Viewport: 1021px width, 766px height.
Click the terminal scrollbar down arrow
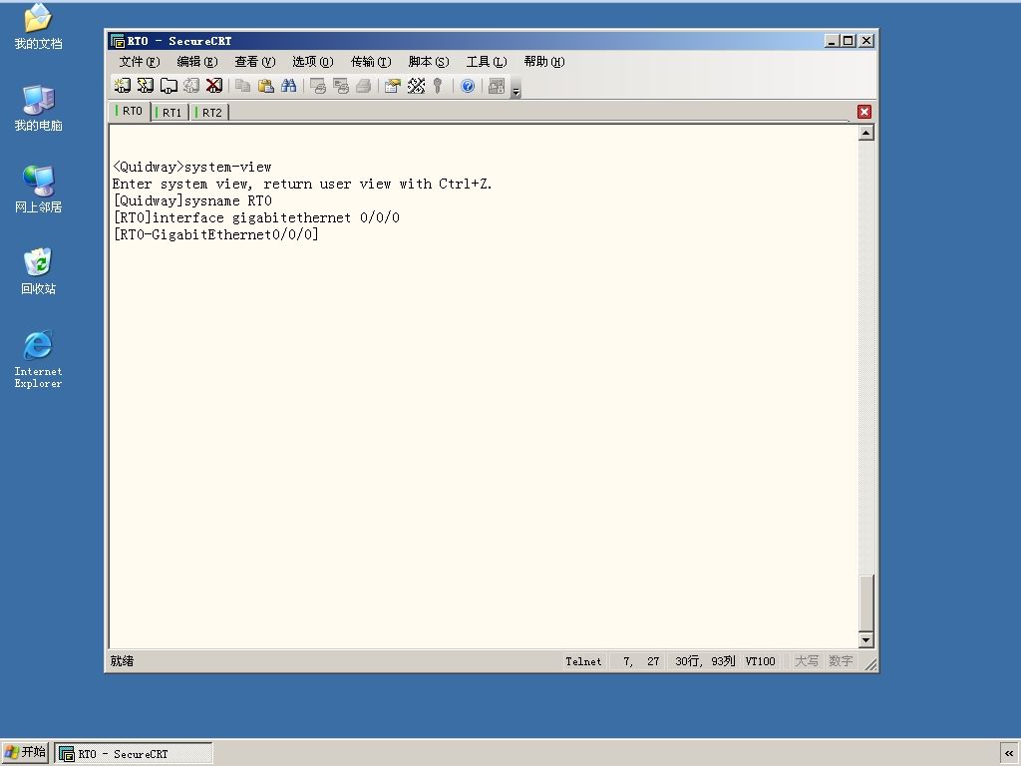tap(866, 639)
